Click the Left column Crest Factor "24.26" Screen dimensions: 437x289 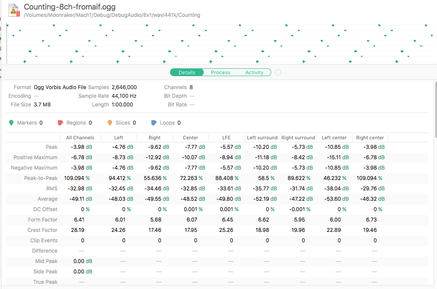pos(119,230)
